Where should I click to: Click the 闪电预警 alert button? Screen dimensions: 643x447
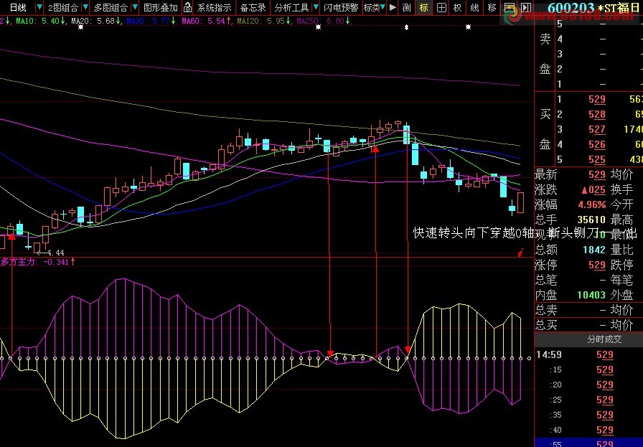(340, 7)
